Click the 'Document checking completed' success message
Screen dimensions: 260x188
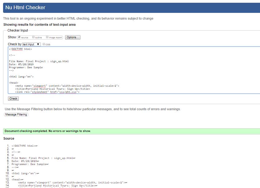[131, 131]
